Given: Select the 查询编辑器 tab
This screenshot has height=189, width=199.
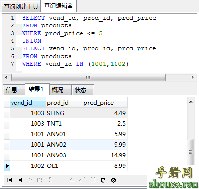Looking at the screenshot, I should (x=59, y=6).
